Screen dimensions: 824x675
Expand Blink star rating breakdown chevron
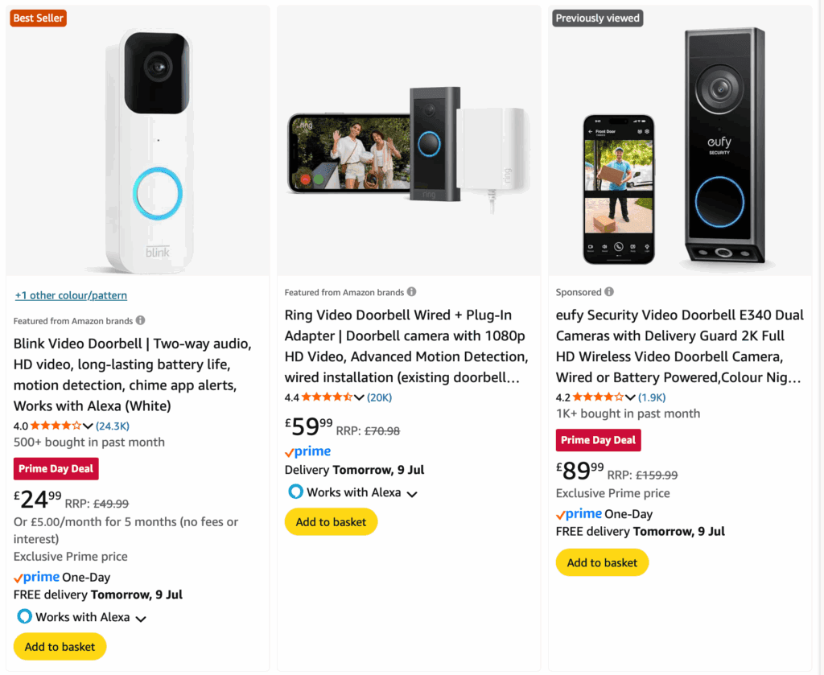(88, 426)
